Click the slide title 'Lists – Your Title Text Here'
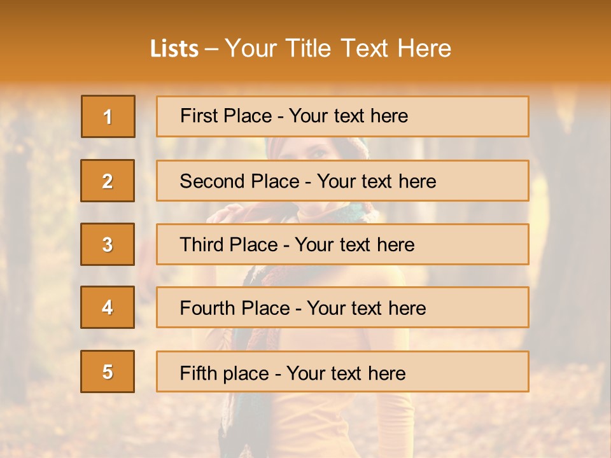The width and height of the screenshot is (611, 458). [x=300, y=48]
